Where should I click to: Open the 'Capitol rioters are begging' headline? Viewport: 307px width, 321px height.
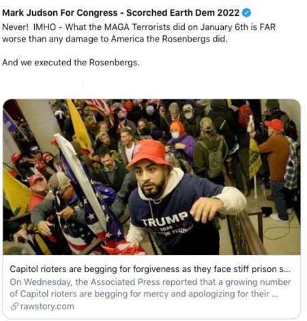pos(150,269)
